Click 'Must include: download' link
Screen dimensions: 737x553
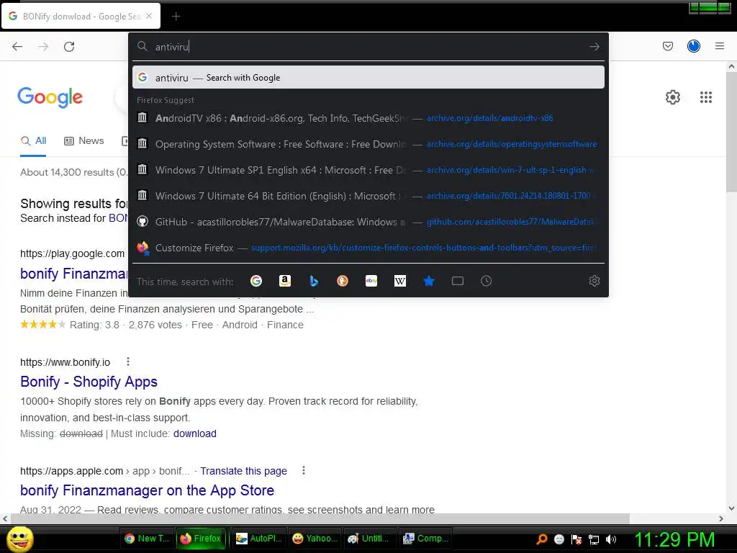click(x=194, y=433)
